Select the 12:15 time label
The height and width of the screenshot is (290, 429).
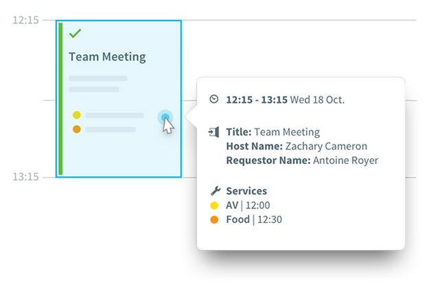tap(25, 21)
